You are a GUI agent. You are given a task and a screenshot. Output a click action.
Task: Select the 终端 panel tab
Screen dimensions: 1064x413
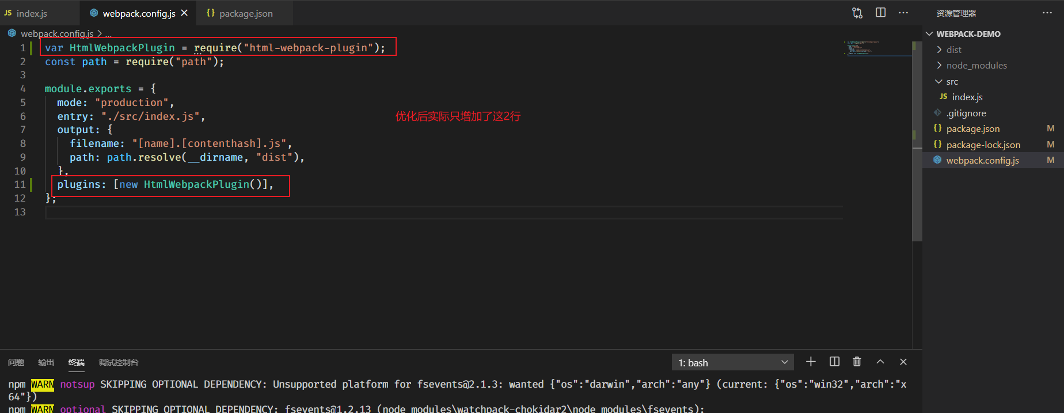pos(77,362)
